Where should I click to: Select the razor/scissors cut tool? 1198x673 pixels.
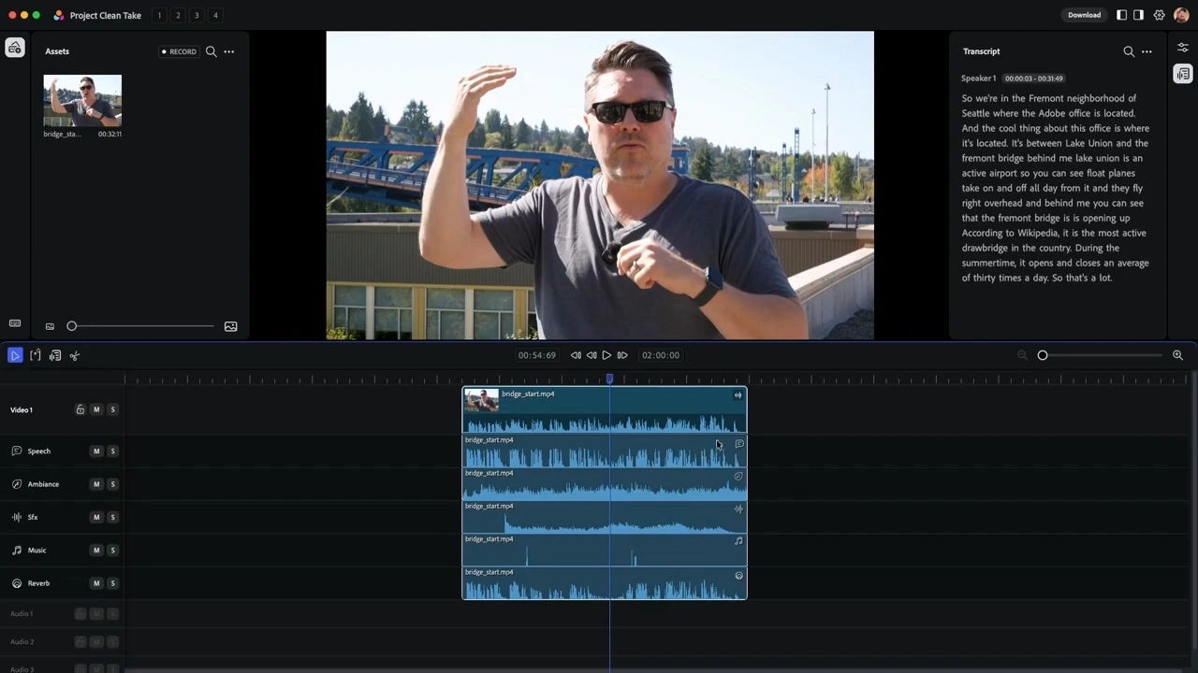75,355
